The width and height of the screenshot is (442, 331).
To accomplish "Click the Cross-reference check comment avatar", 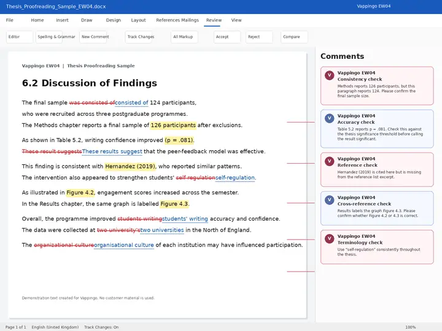I will tap(329, 200).
